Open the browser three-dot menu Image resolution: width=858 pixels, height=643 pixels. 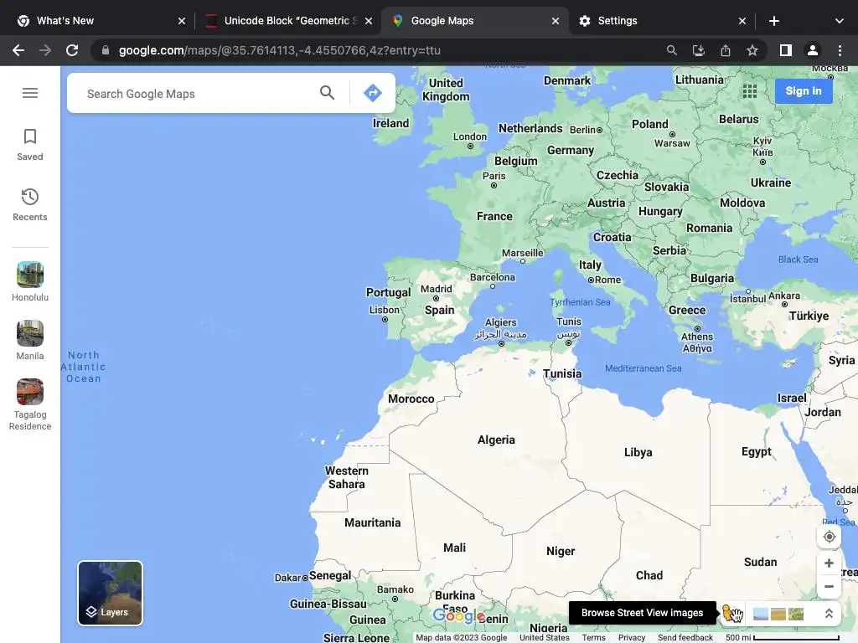(840, 50)
